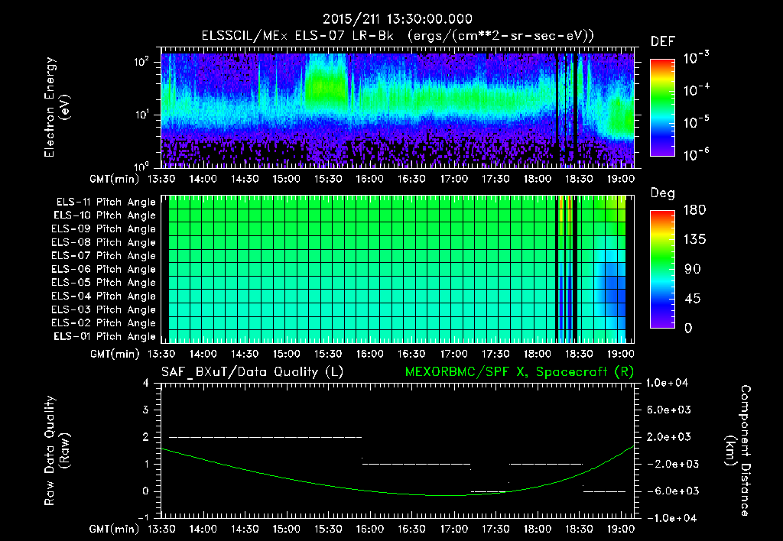Click the GMT(min) label under bottom panel
The height and width of the screenshot is (541, 783).
coord(115,529)
